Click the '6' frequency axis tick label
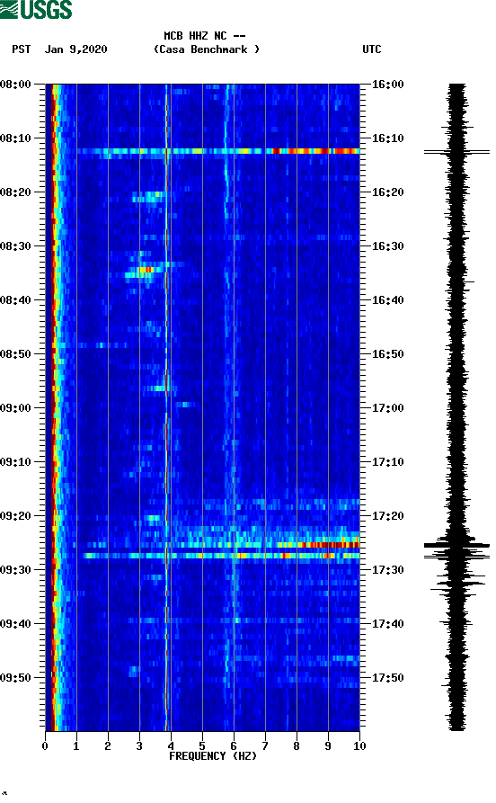 pos(234,746)
